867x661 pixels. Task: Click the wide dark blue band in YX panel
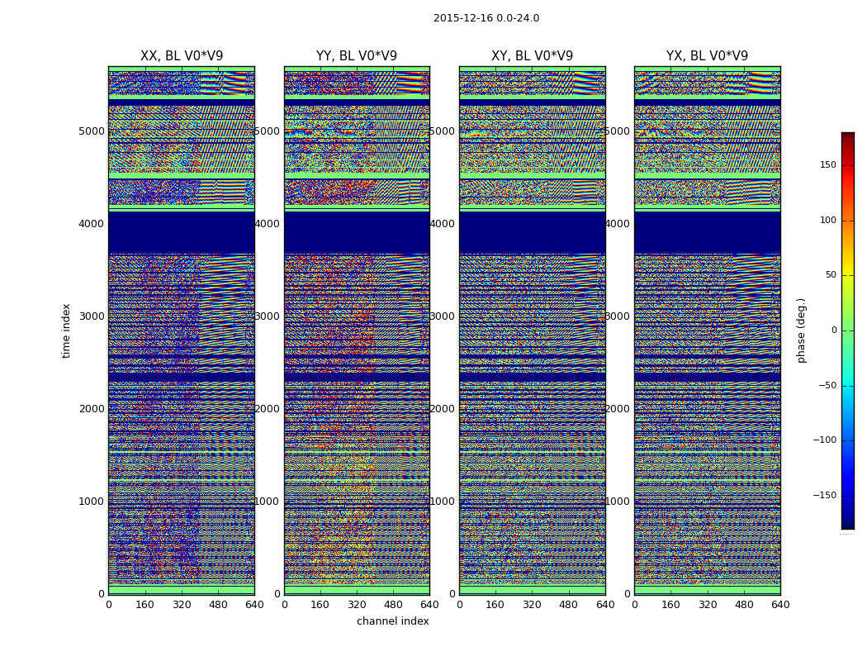[x=707, y=233]
